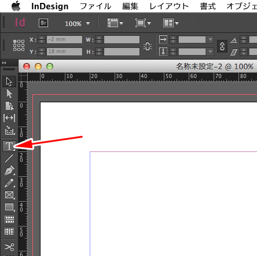Click the reference point locator grid

point(19,45)
